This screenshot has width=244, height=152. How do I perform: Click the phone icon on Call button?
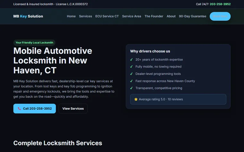tap(20, 108)
